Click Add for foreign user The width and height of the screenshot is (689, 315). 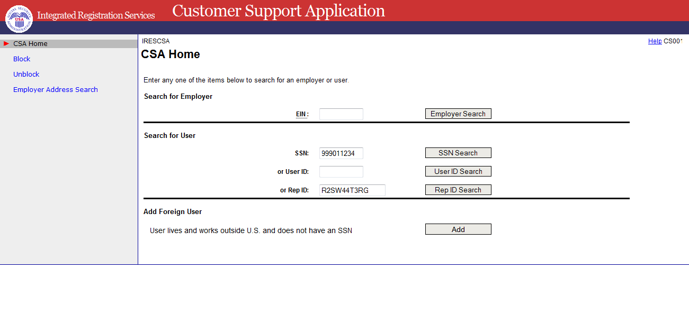458,229
